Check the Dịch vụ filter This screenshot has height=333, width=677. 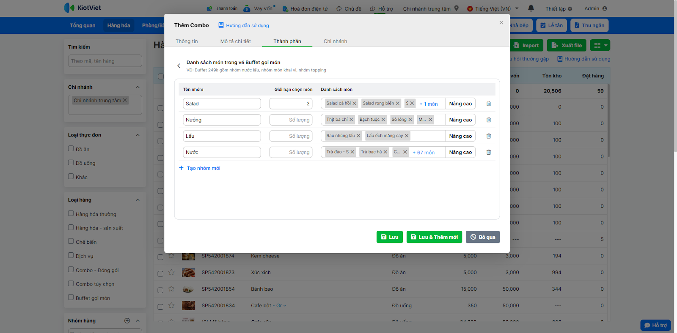71,255
